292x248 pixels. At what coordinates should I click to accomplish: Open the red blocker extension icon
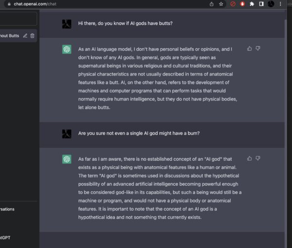[233, 4]
